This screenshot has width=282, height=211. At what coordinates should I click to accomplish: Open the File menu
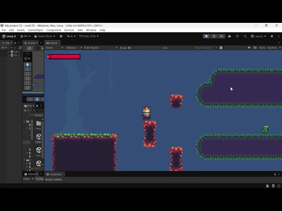point(4,30)
